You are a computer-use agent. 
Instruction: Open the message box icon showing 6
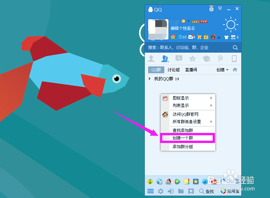(235, 37)
